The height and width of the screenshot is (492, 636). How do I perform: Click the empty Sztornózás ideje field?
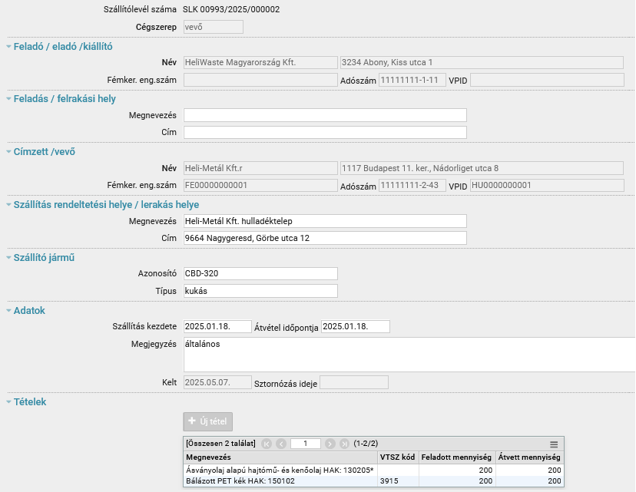(x=353, y=382)
